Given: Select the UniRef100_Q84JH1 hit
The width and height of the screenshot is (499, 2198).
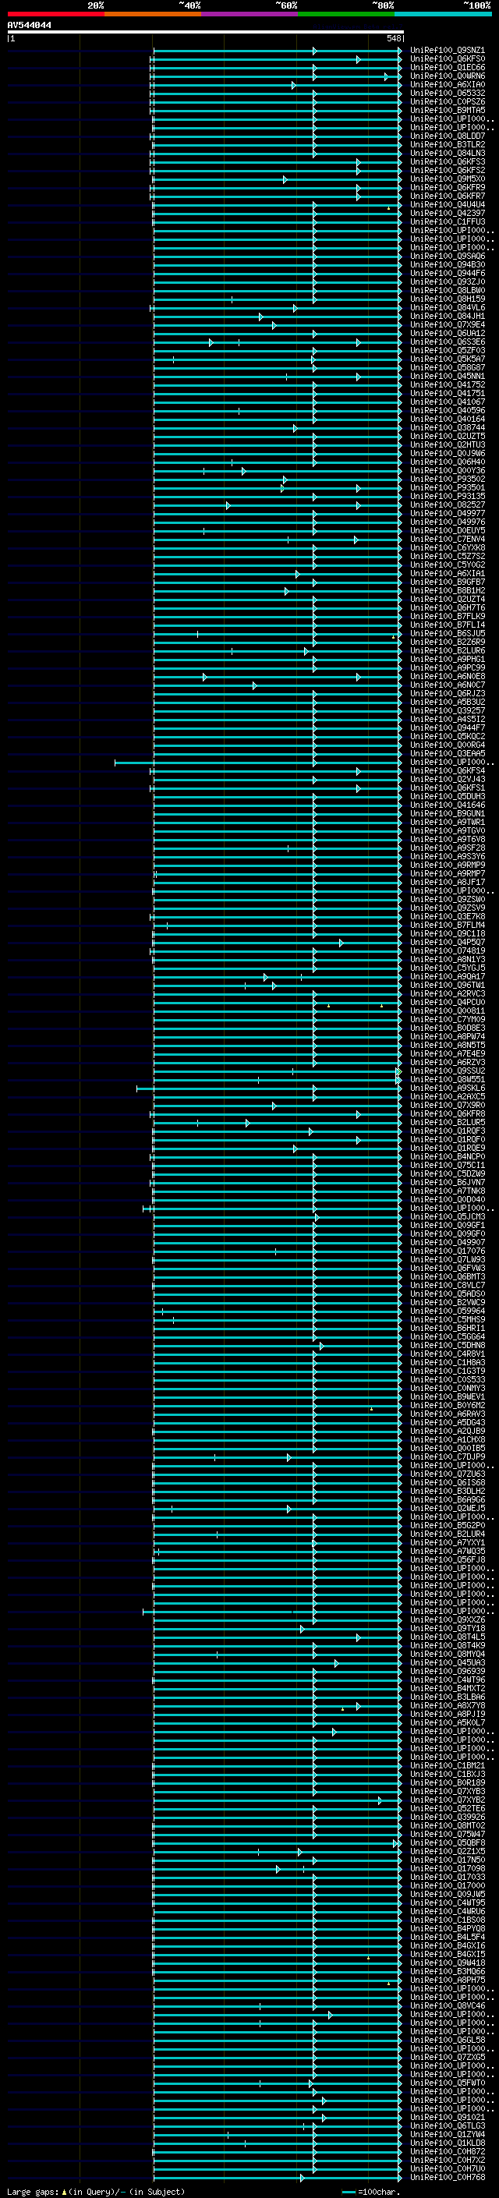Looking at the screenshot, I should pos(447,317).
